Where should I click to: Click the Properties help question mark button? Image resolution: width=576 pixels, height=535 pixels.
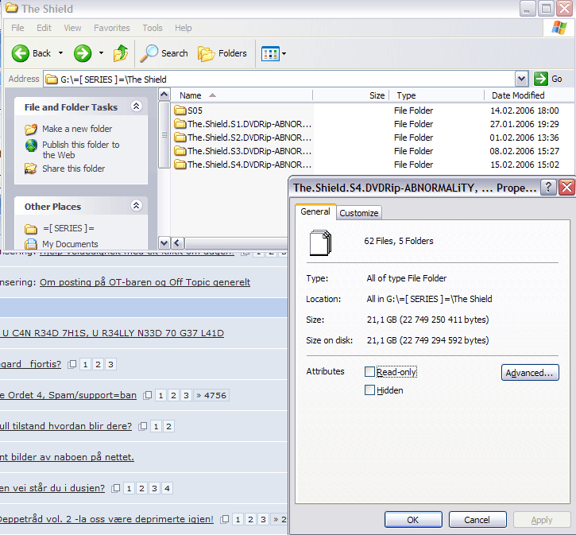click(548, 188)
